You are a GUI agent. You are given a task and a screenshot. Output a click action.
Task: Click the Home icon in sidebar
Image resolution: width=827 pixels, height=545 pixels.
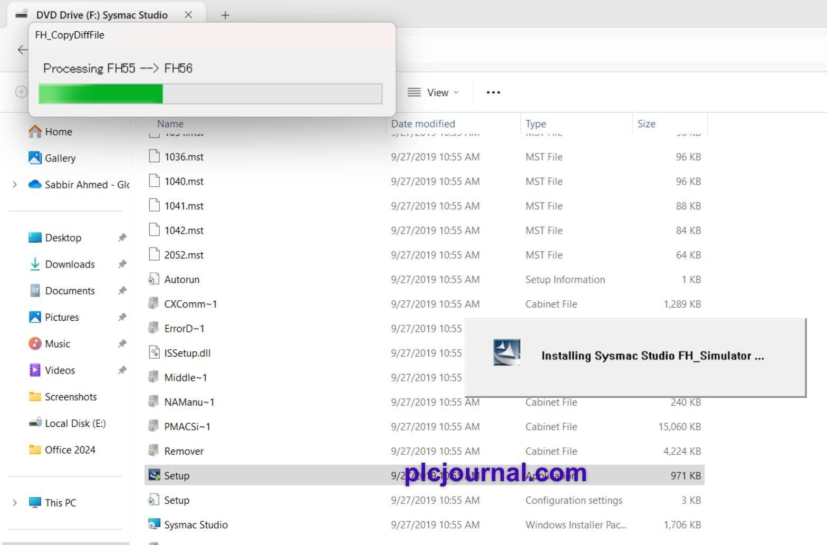(x=35, y=131)
